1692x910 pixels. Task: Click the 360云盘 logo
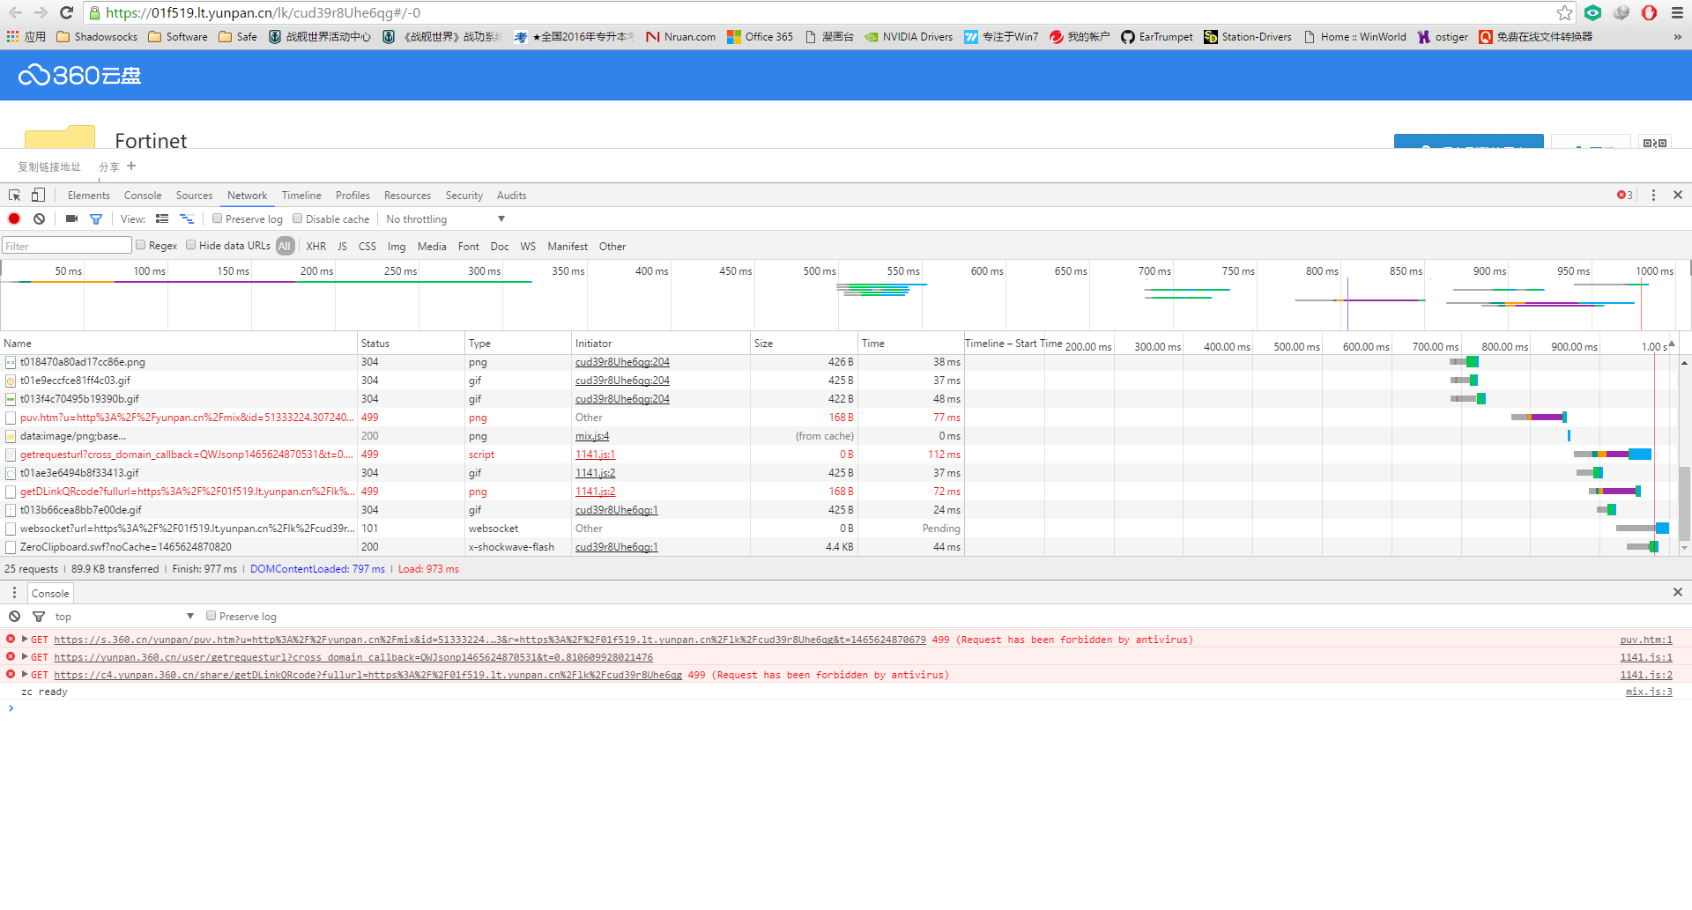79,76
